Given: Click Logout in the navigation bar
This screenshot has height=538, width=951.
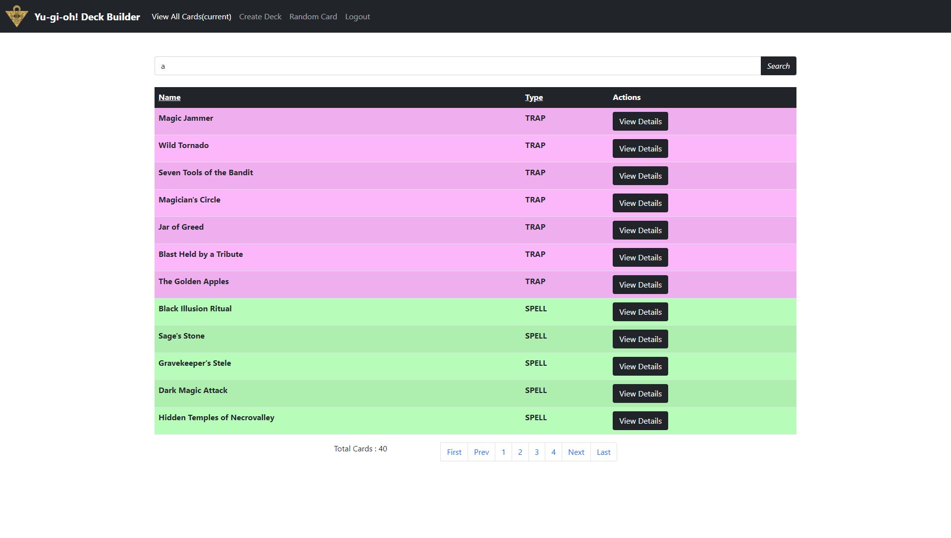Looking at the screenshot, I should click(358, 16).
